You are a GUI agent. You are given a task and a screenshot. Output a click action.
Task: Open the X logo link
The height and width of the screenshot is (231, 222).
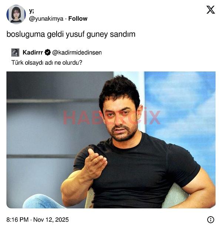coord(211,10)
